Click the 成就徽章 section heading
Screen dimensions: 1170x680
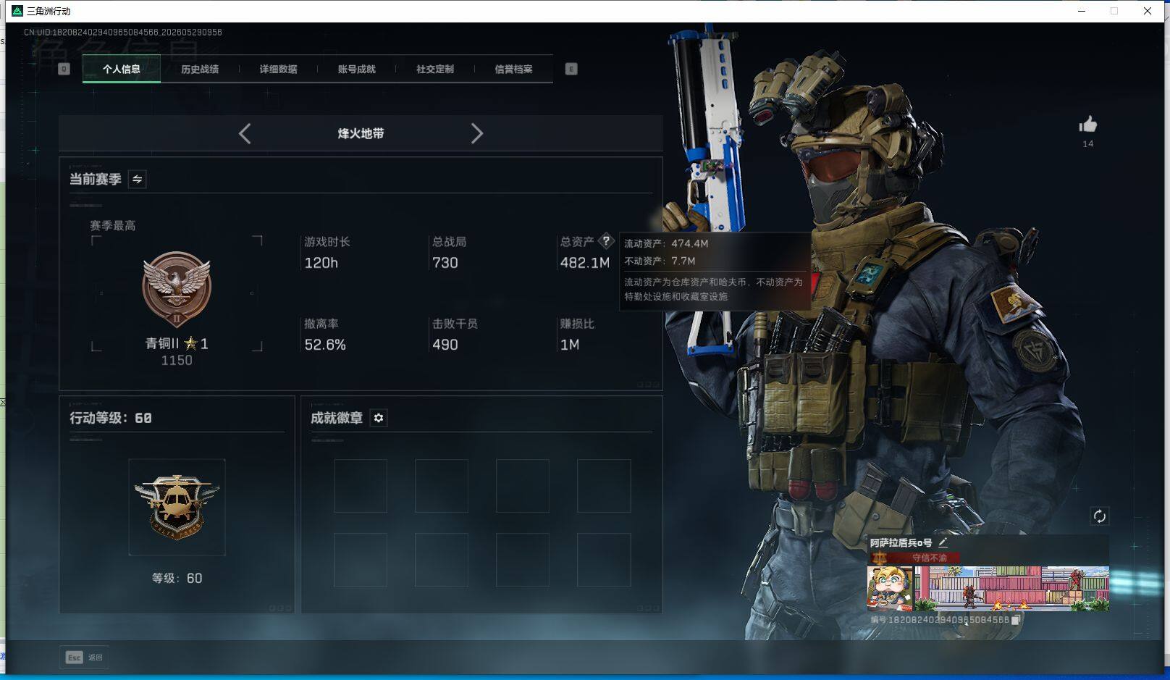pos(337,418)
